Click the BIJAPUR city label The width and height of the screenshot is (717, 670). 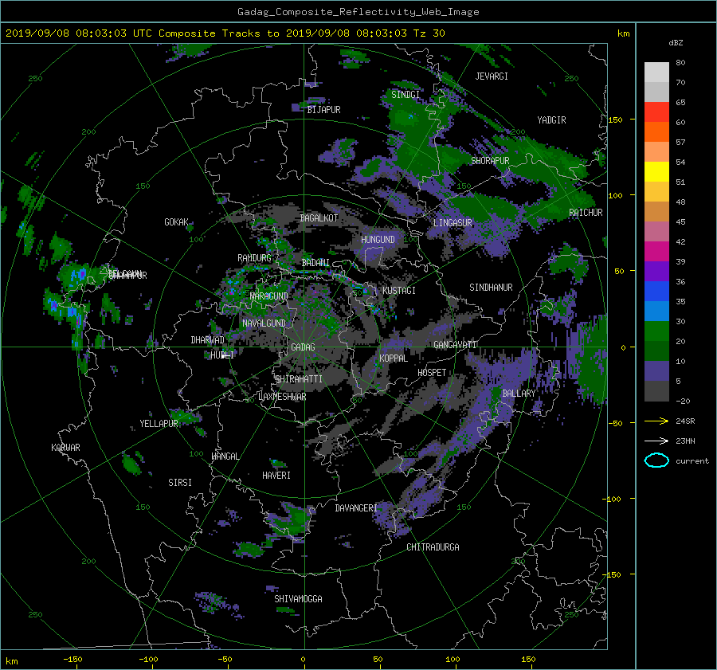[323, 110]
